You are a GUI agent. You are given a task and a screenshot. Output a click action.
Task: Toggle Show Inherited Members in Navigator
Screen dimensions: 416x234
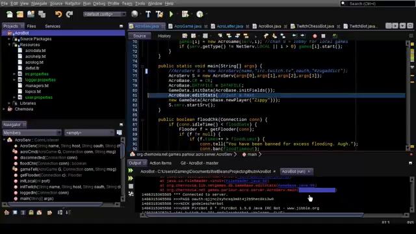[x=6, y=213]
